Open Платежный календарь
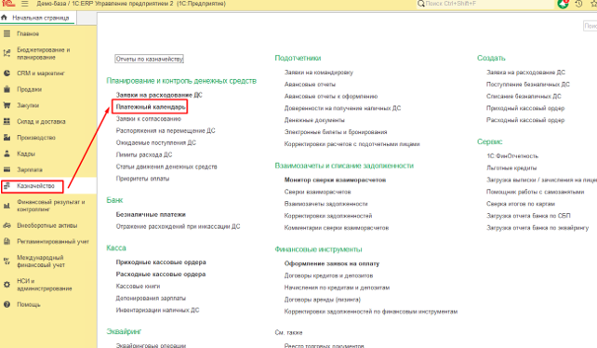The width and height of the screenshot is (597, 348). click(151, 107)
